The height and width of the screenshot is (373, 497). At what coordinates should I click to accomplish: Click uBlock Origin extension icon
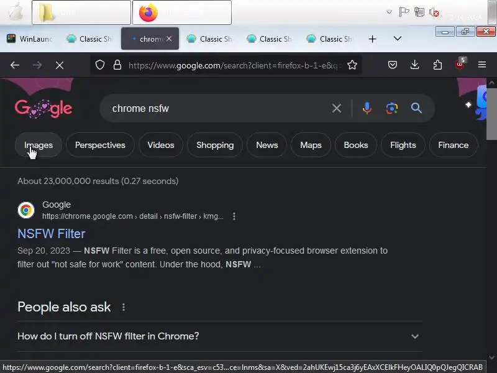pyautogui.click(x=460, y=65)
